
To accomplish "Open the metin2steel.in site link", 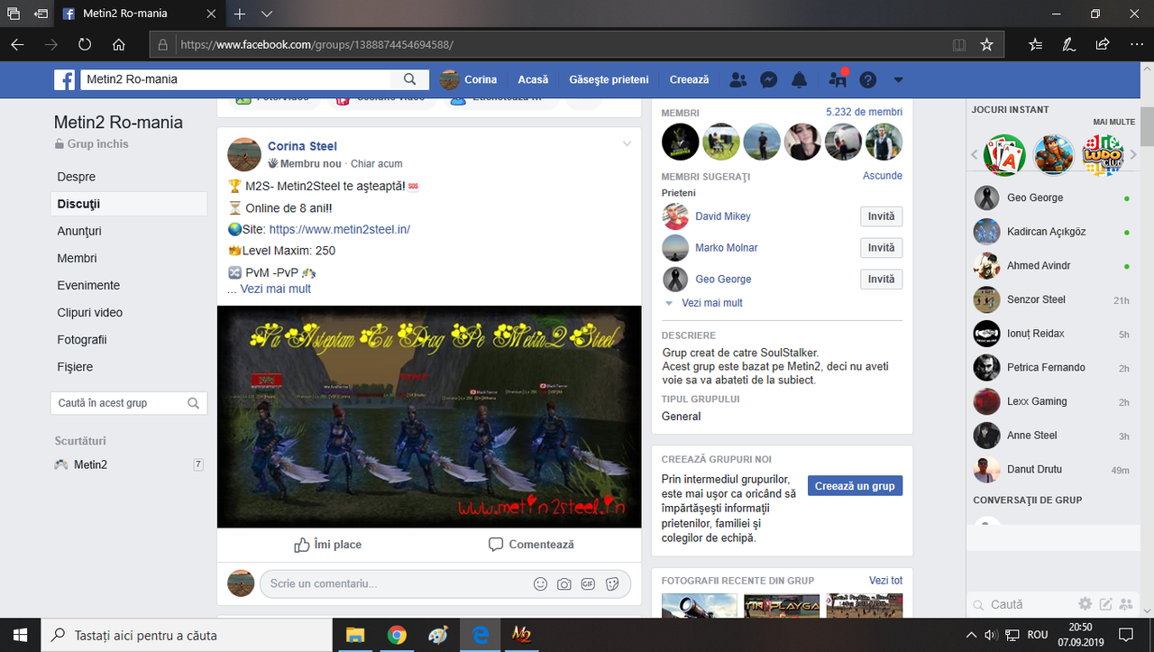I will (340, 229).
